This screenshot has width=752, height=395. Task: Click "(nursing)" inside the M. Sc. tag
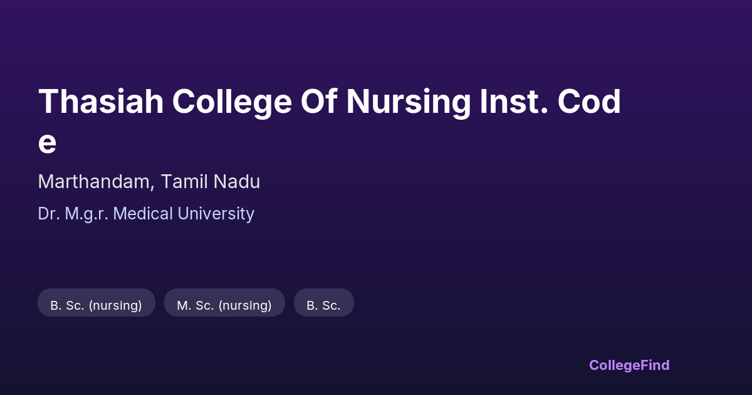pos(245,305)
